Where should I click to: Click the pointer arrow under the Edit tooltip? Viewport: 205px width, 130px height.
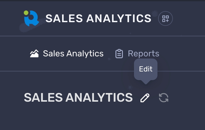coord(146,82)
